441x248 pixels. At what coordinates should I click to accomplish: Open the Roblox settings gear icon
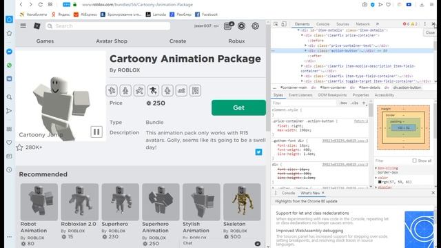click(255, 26)
